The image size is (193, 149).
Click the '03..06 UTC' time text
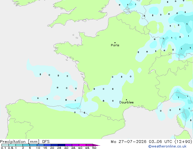tap(160, 142)
